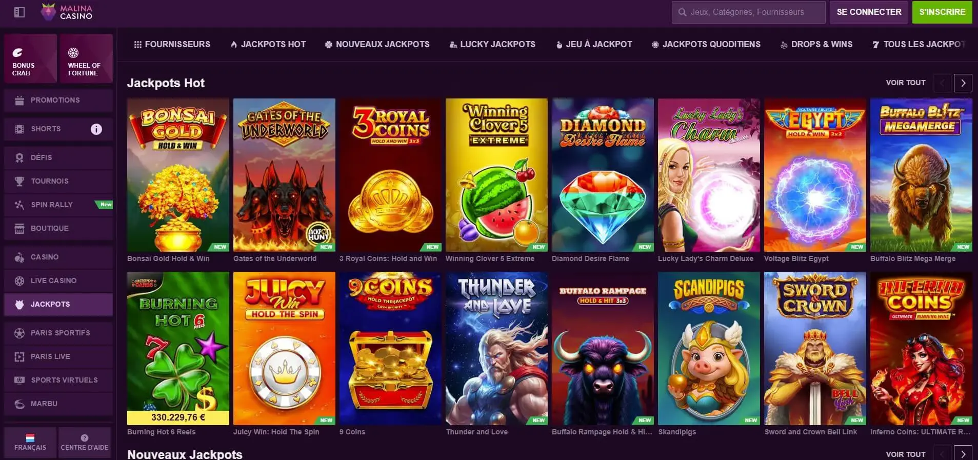Click the Shorts info icon
This screenshot has height=460, width=978.
click(x=96, y=129)
